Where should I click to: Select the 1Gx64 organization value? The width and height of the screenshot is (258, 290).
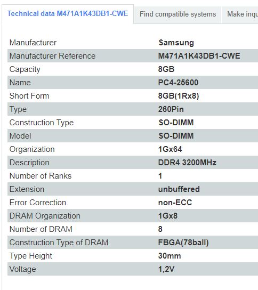click(x=170, y=149)
